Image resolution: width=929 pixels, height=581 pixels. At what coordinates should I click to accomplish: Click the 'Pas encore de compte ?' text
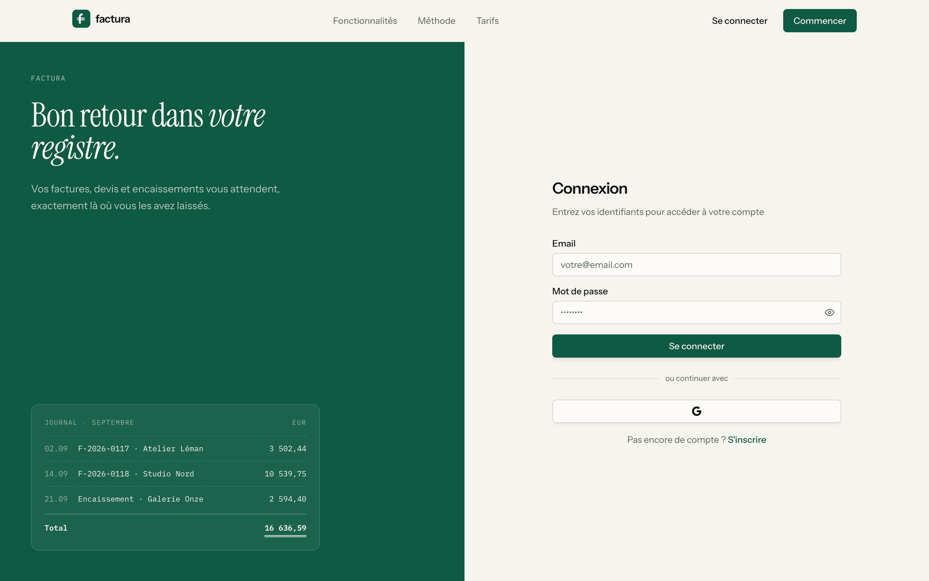(x=676, y=440)
